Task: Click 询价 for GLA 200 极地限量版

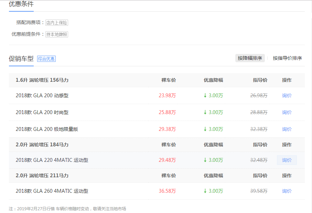Action: click(x=287, y=129)
